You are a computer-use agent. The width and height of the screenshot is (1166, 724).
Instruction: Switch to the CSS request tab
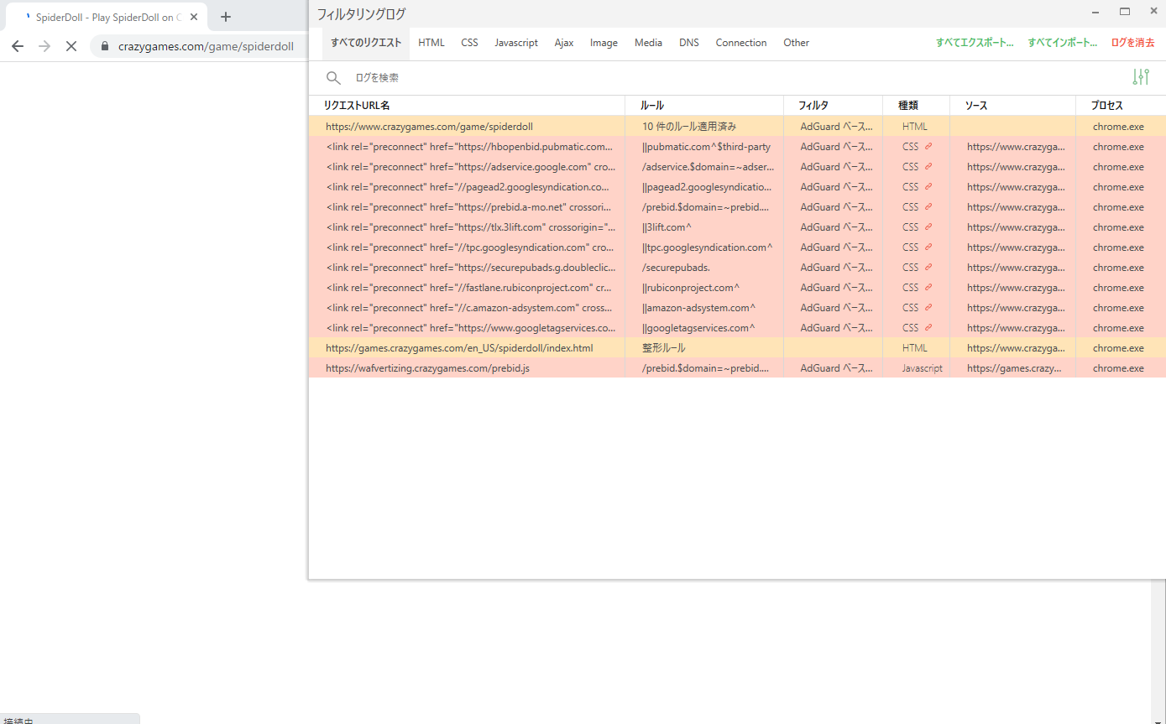(469, 42)
